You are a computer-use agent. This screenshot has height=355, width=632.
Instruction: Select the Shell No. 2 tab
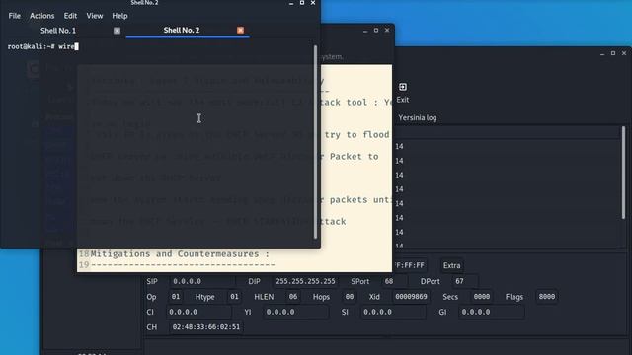point(182,30)
